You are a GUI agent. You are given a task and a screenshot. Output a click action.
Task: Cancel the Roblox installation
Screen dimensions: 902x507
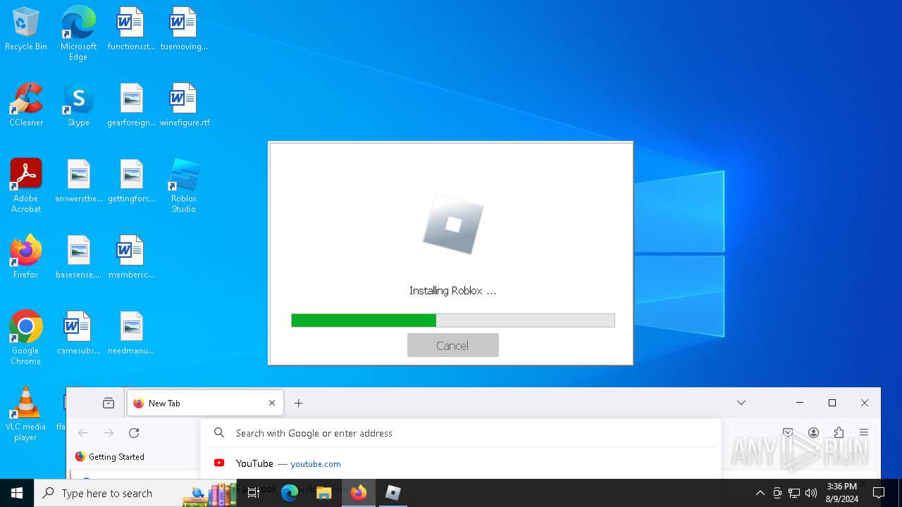tap(452, 345)
